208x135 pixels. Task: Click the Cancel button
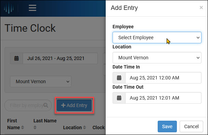pyautogui.click(x=191, y=126)
